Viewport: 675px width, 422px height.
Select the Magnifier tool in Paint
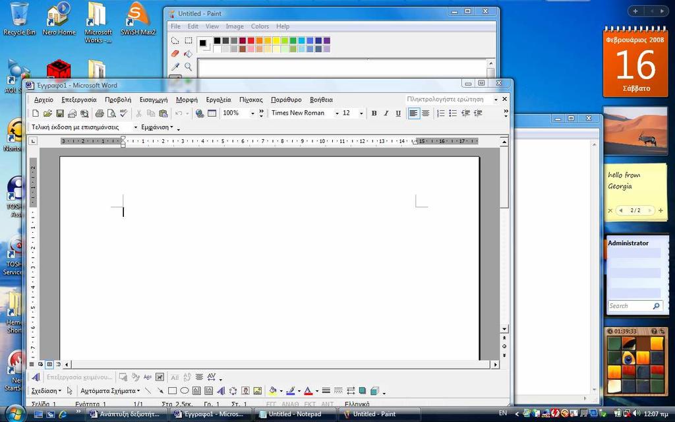coord(188,67)
